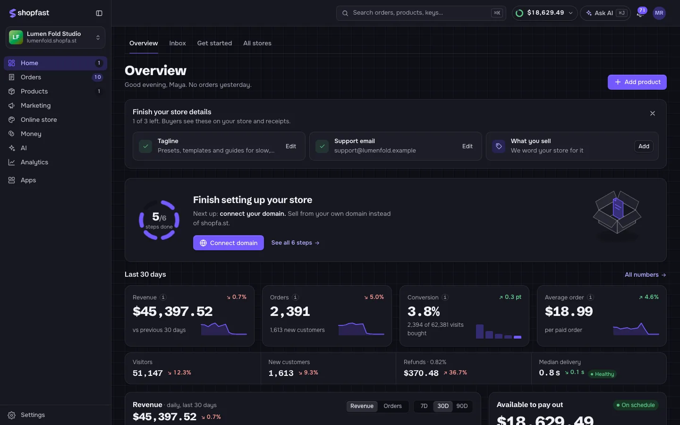Dismiss the Finish your store details card
The image size is (680, 425).
tap(653, 113)
